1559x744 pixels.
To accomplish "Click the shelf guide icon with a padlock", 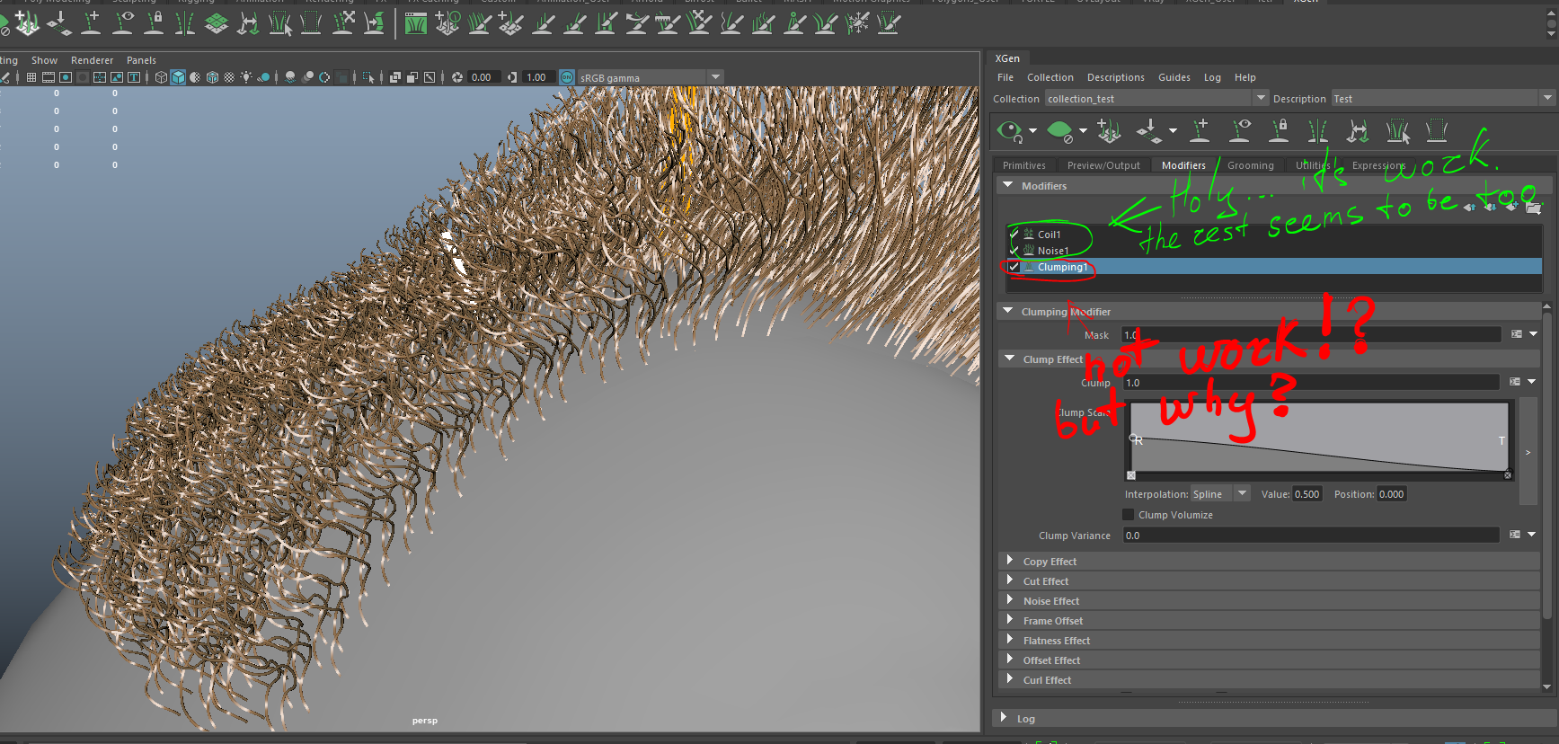I will point(154,23).
